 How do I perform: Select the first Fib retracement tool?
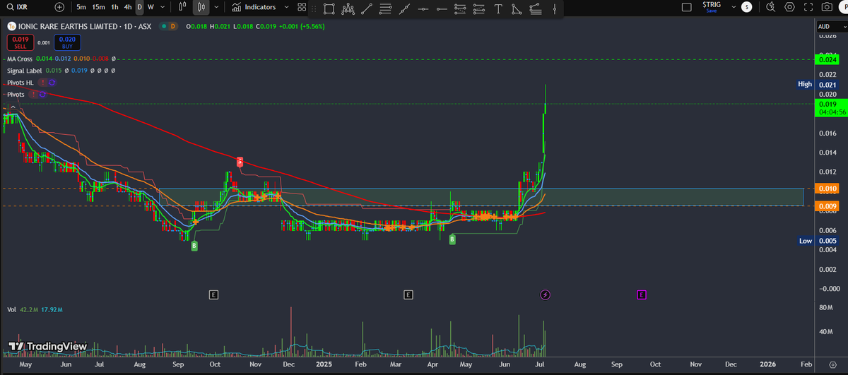(x=460, y=8)
